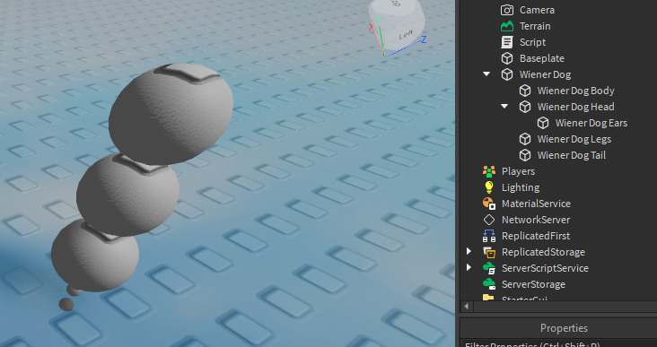Click the Script document icon
Screen dimensions: 657x347
click(507, 42)
